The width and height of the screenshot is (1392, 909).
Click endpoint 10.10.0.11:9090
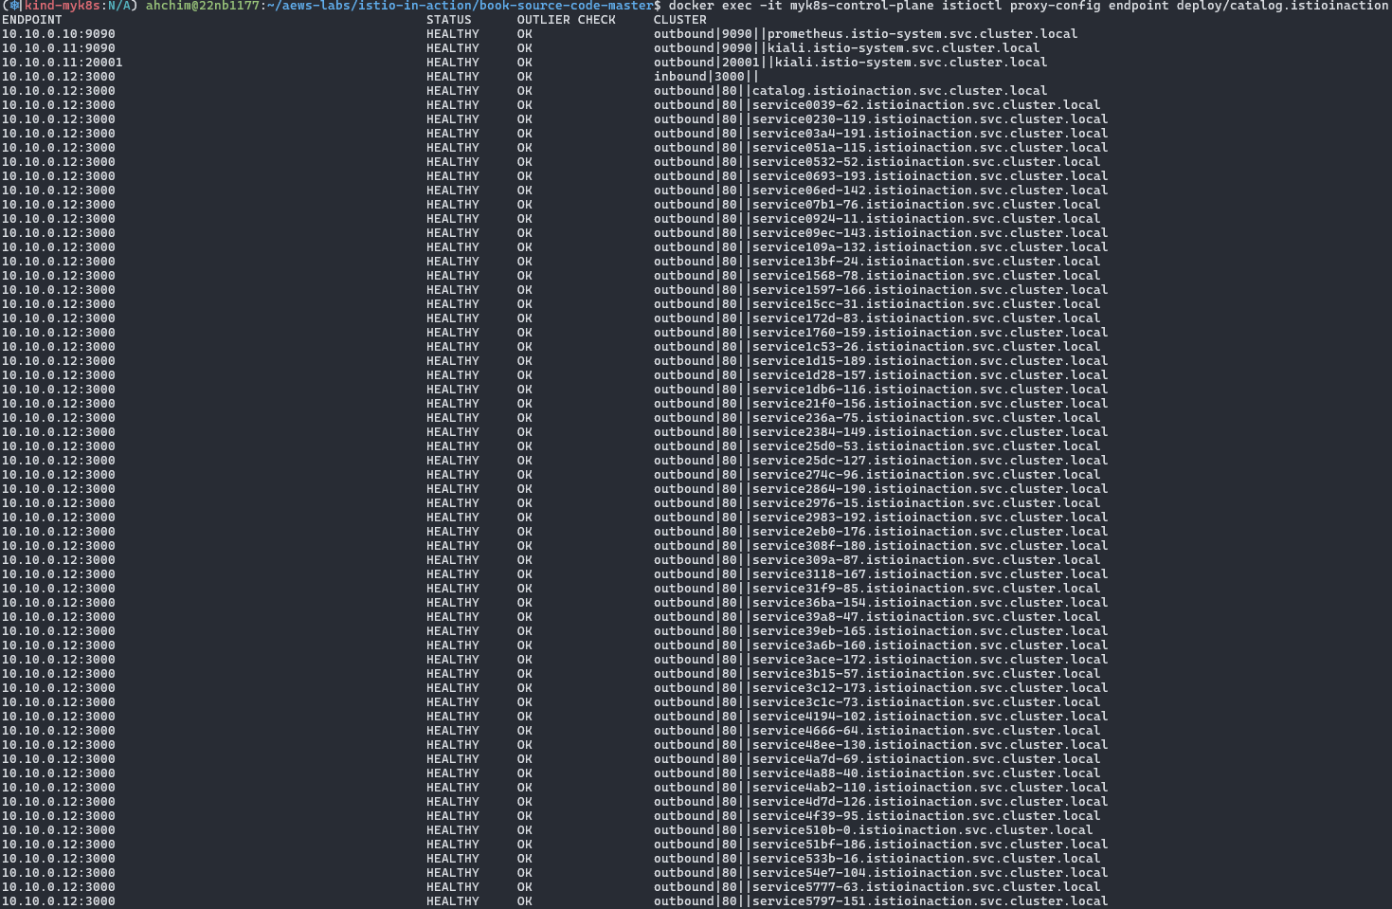point(58,48)
